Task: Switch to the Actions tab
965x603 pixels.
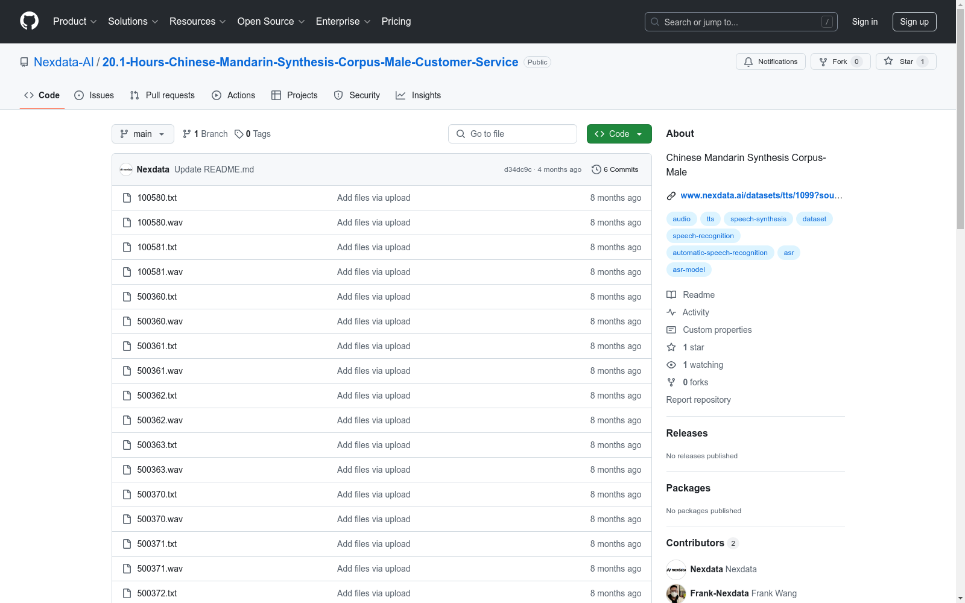Action: tap(233, 95)
